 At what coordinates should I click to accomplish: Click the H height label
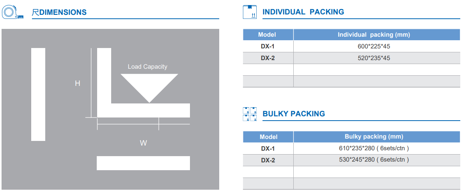[x=78, y=83]
